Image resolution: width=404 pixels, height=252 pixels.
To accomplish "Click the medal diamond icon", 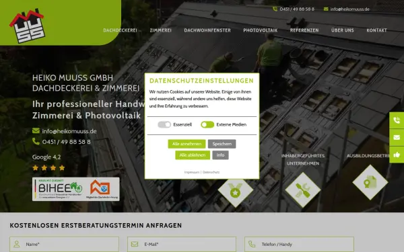I will click(x=236, y=190).
